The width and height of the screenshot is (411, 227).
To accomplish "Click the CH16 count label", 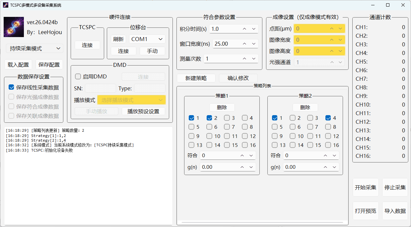I will 363,156.
